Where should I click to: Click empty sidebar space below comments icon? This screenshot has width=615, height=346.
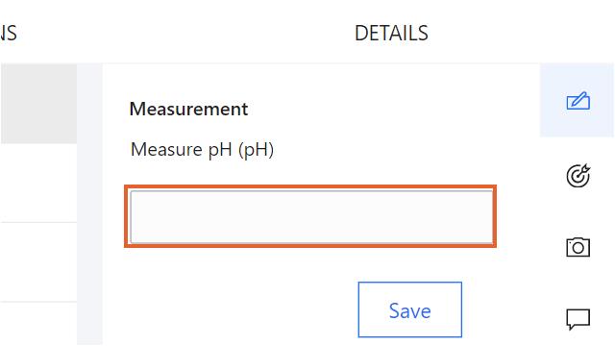tap(578, 338)
